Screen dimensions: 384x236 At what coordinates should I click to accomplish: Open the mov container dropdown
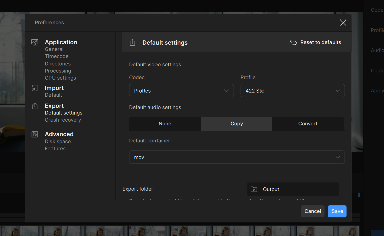point(237,157)
